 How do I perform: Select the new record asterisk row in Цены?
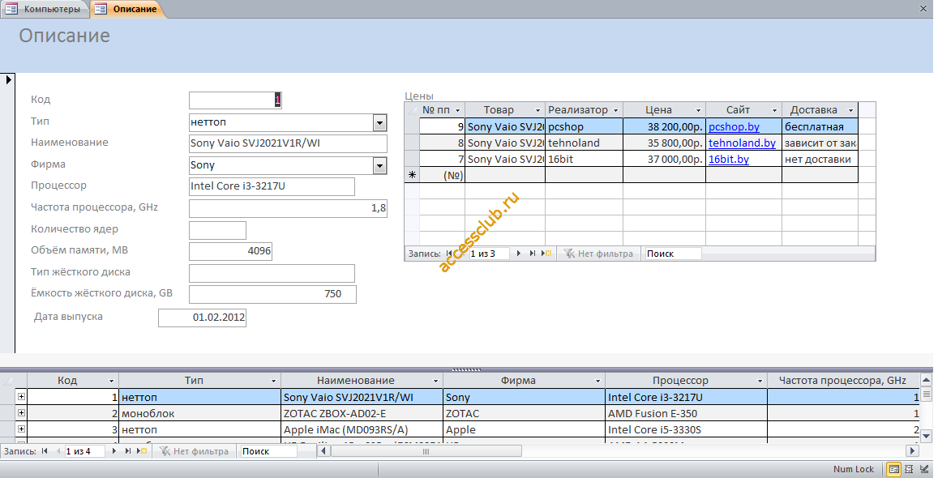412,175
